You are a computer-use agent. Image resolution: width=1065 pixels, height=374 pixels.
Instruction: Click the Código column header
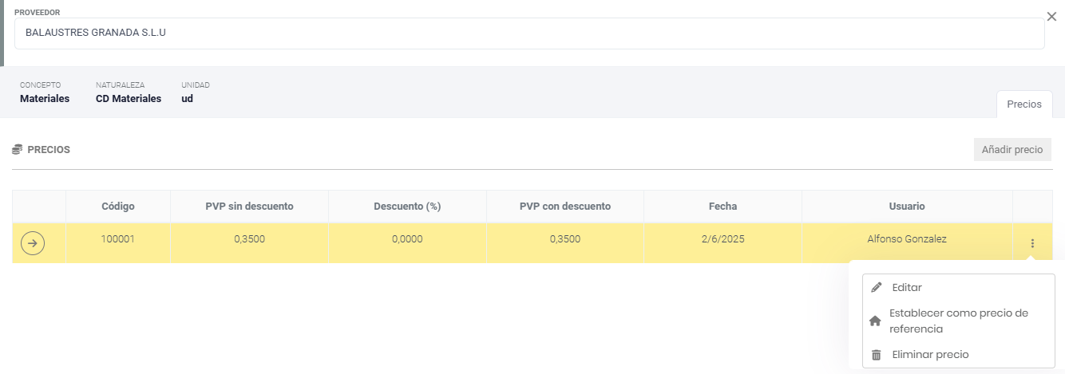[x=118, y=206]
